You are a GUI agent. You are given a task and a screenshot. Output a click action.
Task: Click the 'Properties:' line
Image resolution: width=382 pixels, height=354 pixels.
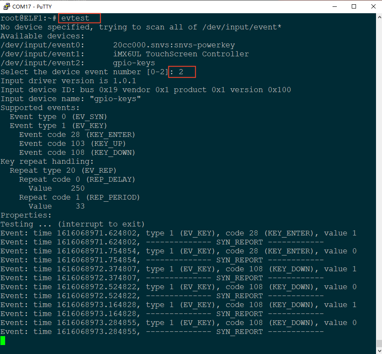26,215
